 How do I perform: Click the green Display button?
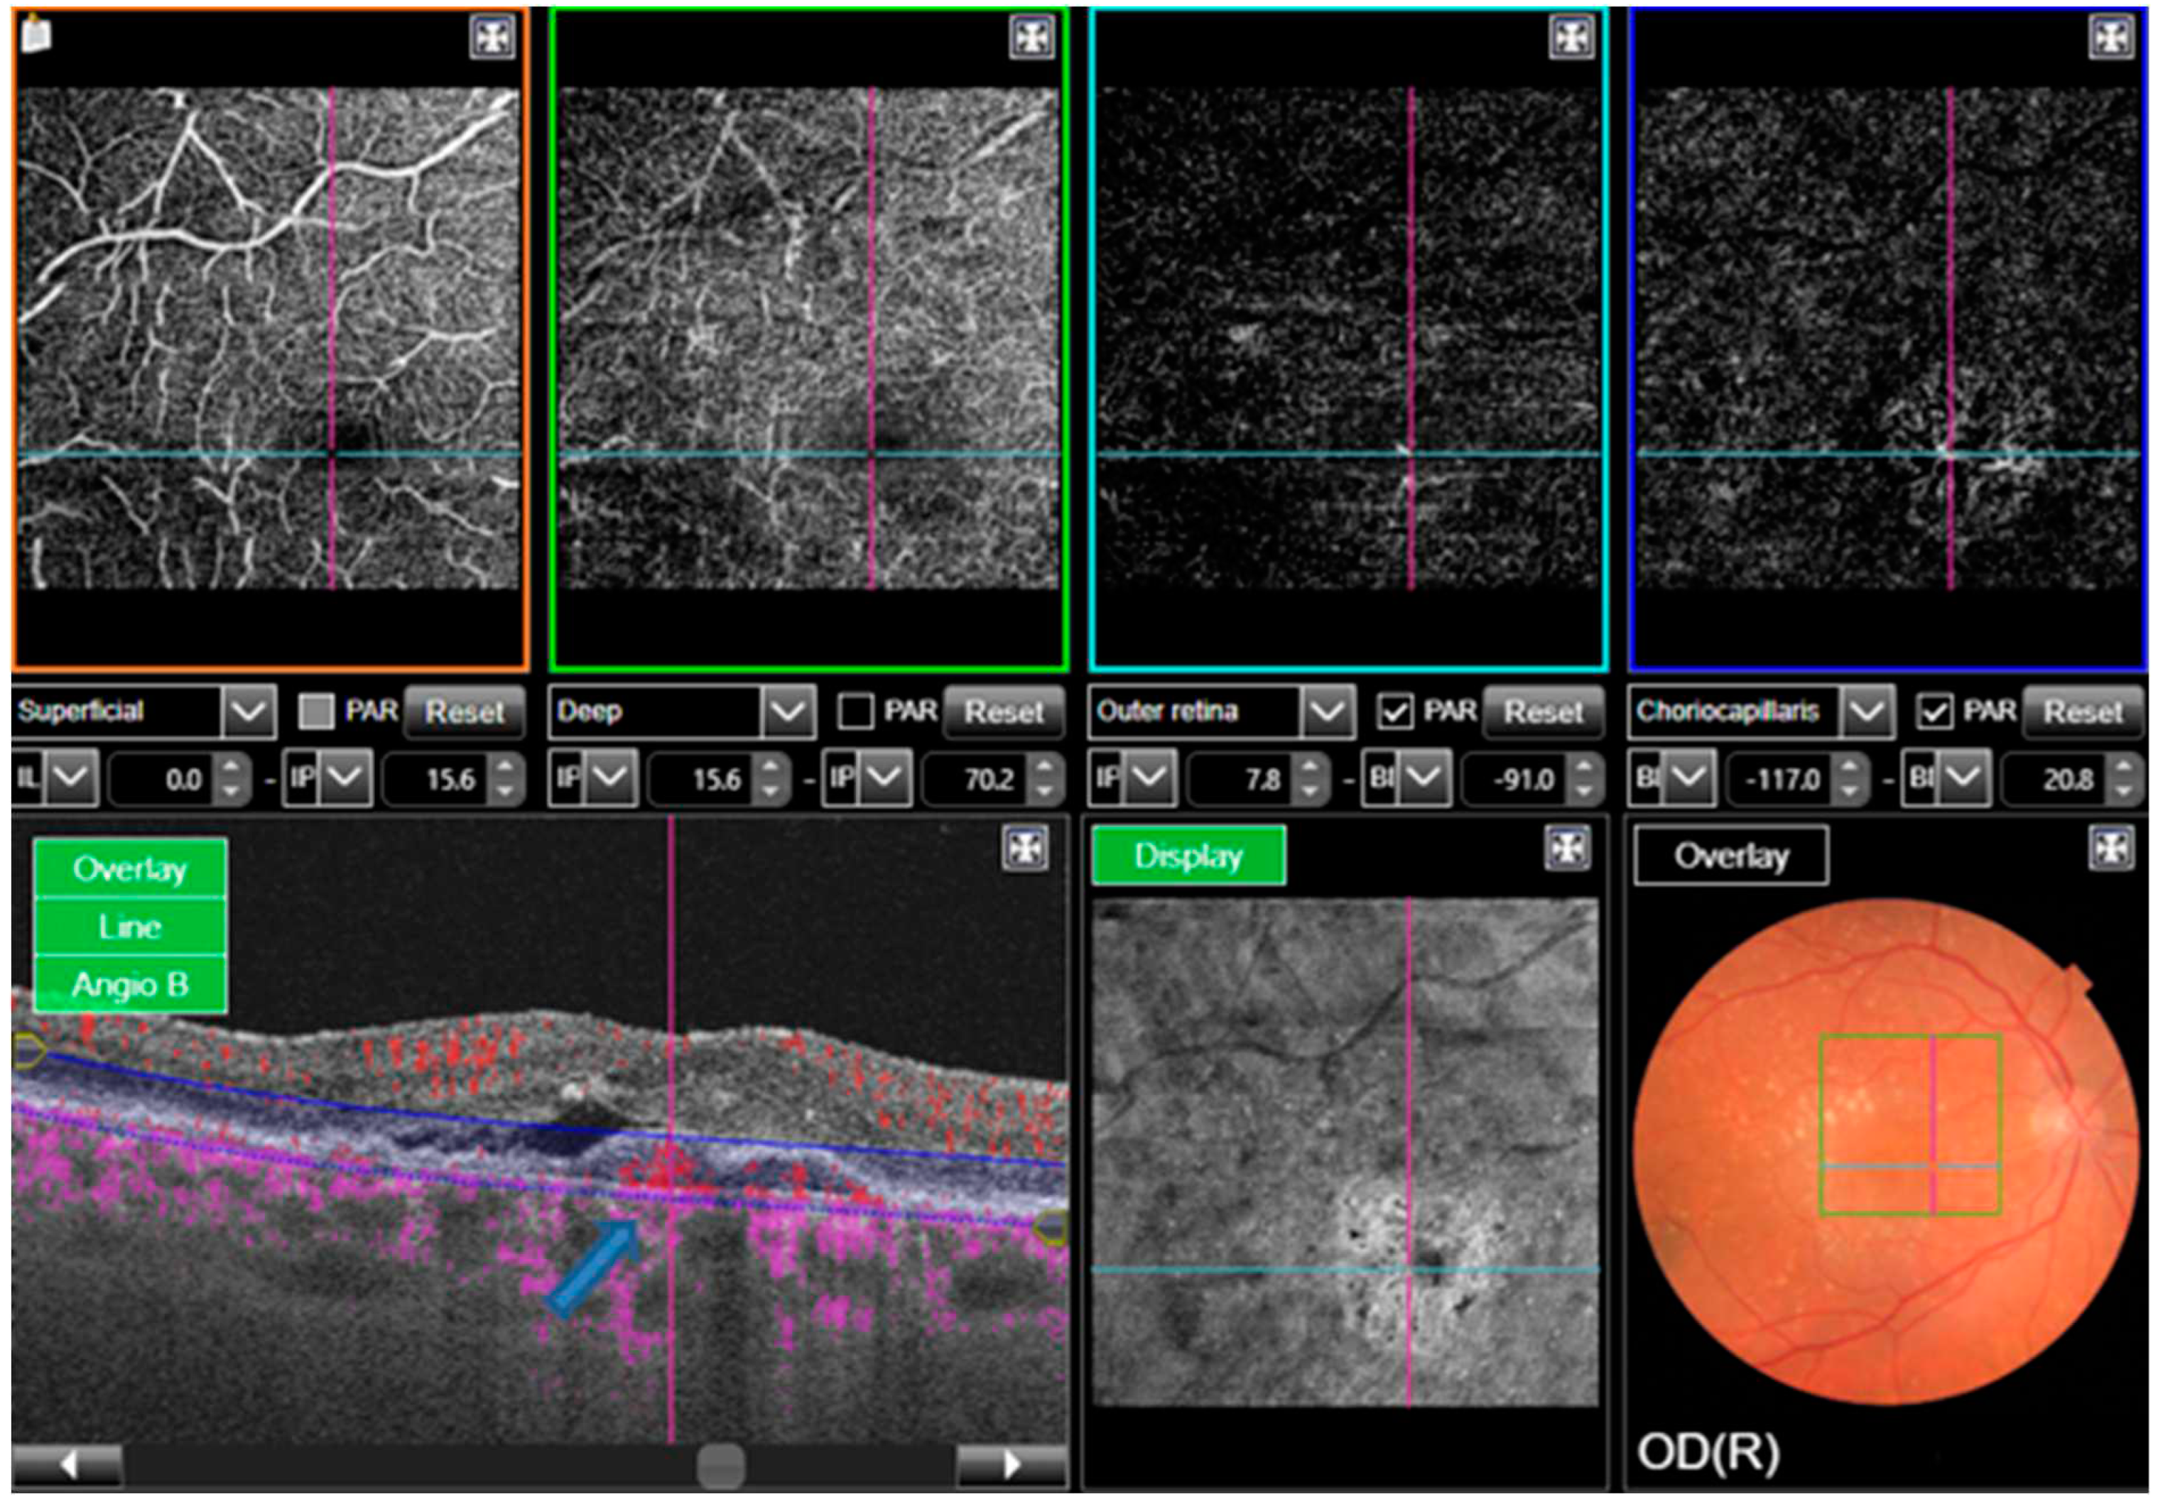(x=1188, y=856)
